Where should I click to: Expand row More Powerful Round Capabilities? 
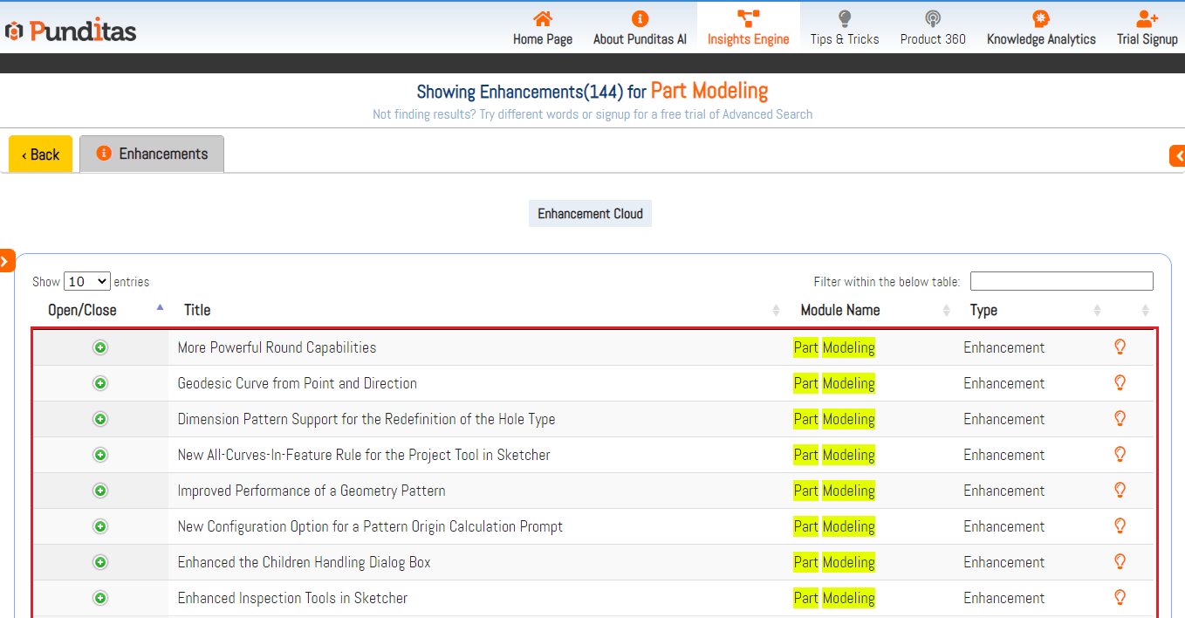(100, 347)
